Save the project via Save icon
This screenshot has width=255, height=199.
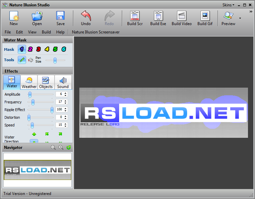(x=61, y=18)
